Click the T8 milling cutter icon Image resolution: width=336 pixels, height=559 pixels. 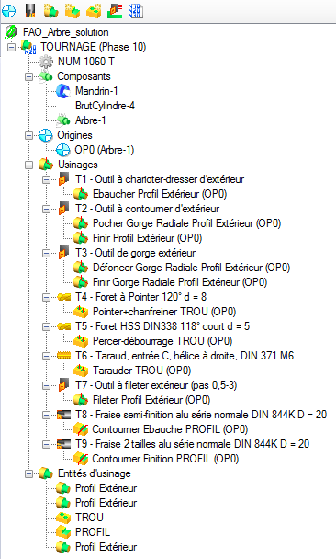(63, 415)
